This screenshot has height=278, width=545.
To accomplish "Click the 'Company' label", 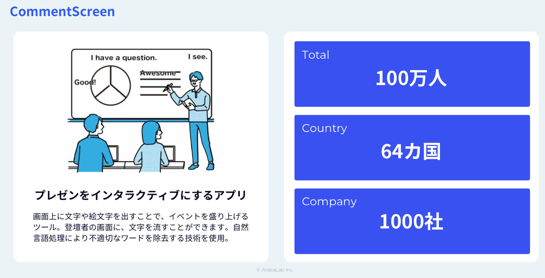I will click(329, 202).
